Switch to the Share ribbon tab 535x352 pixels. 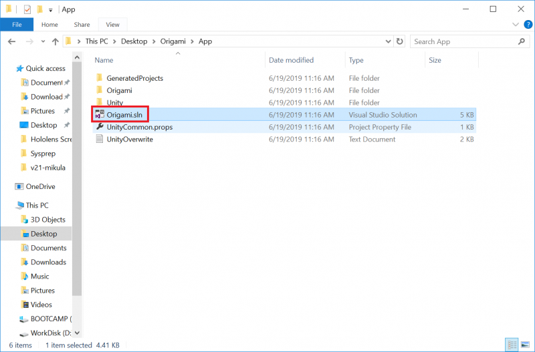click(x=82, y=25)
